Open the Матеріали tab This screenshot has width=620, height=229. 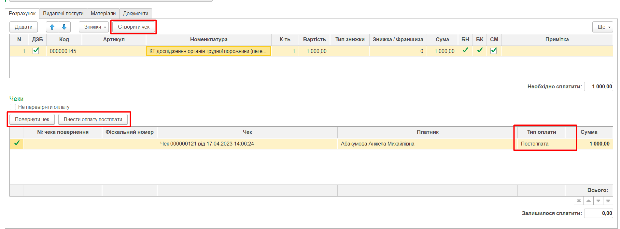tap(103, 14)
